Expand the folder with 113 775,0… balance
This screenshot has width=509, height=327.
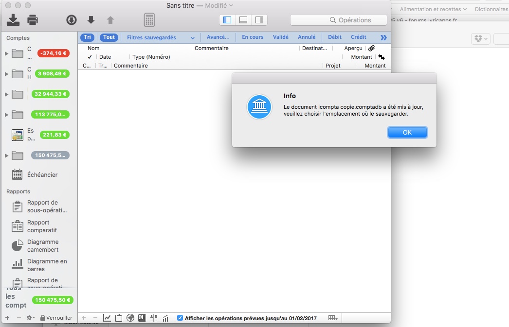tap(6, 115)
